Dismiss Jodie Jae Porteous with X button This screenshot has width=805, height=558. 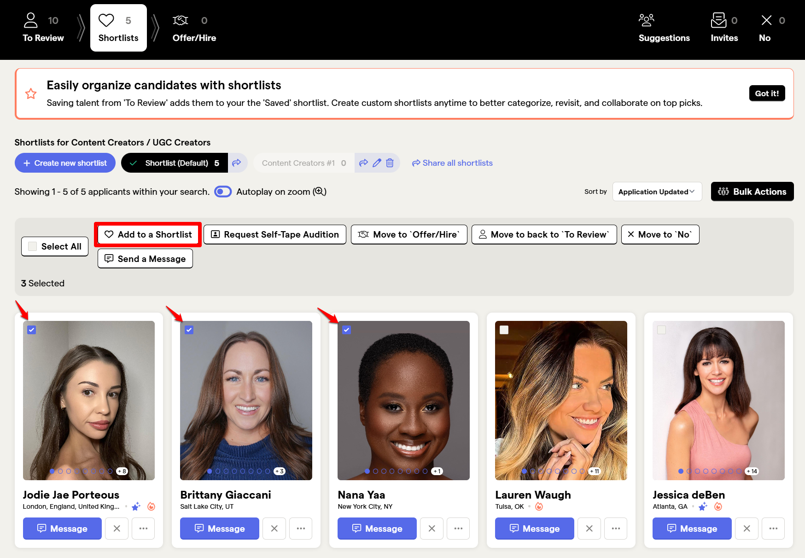(117, 529)
